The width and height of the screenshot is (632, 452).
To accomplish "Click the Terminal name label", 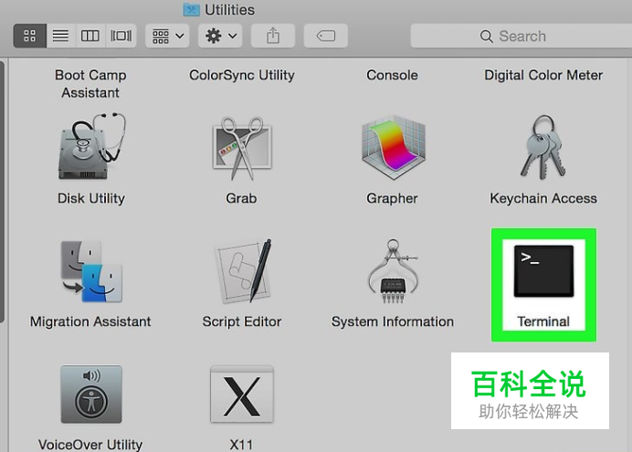I will pyautogui.click(x=543, y=321).
